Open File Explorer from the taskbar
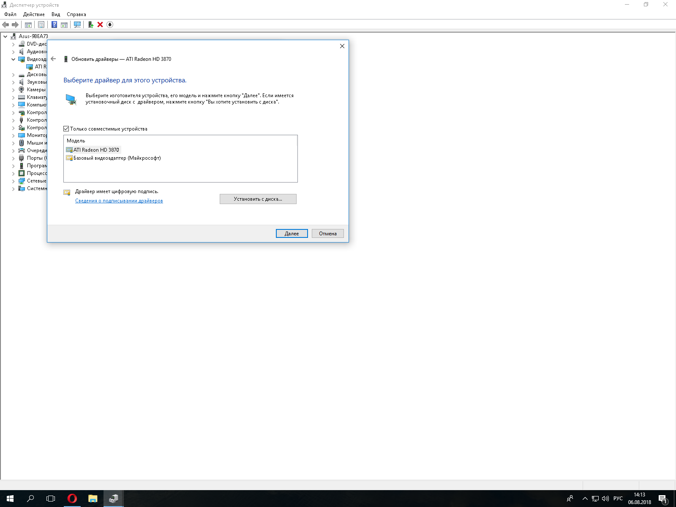This screenshot has width=676, height=507. click(x=93, y=499)
